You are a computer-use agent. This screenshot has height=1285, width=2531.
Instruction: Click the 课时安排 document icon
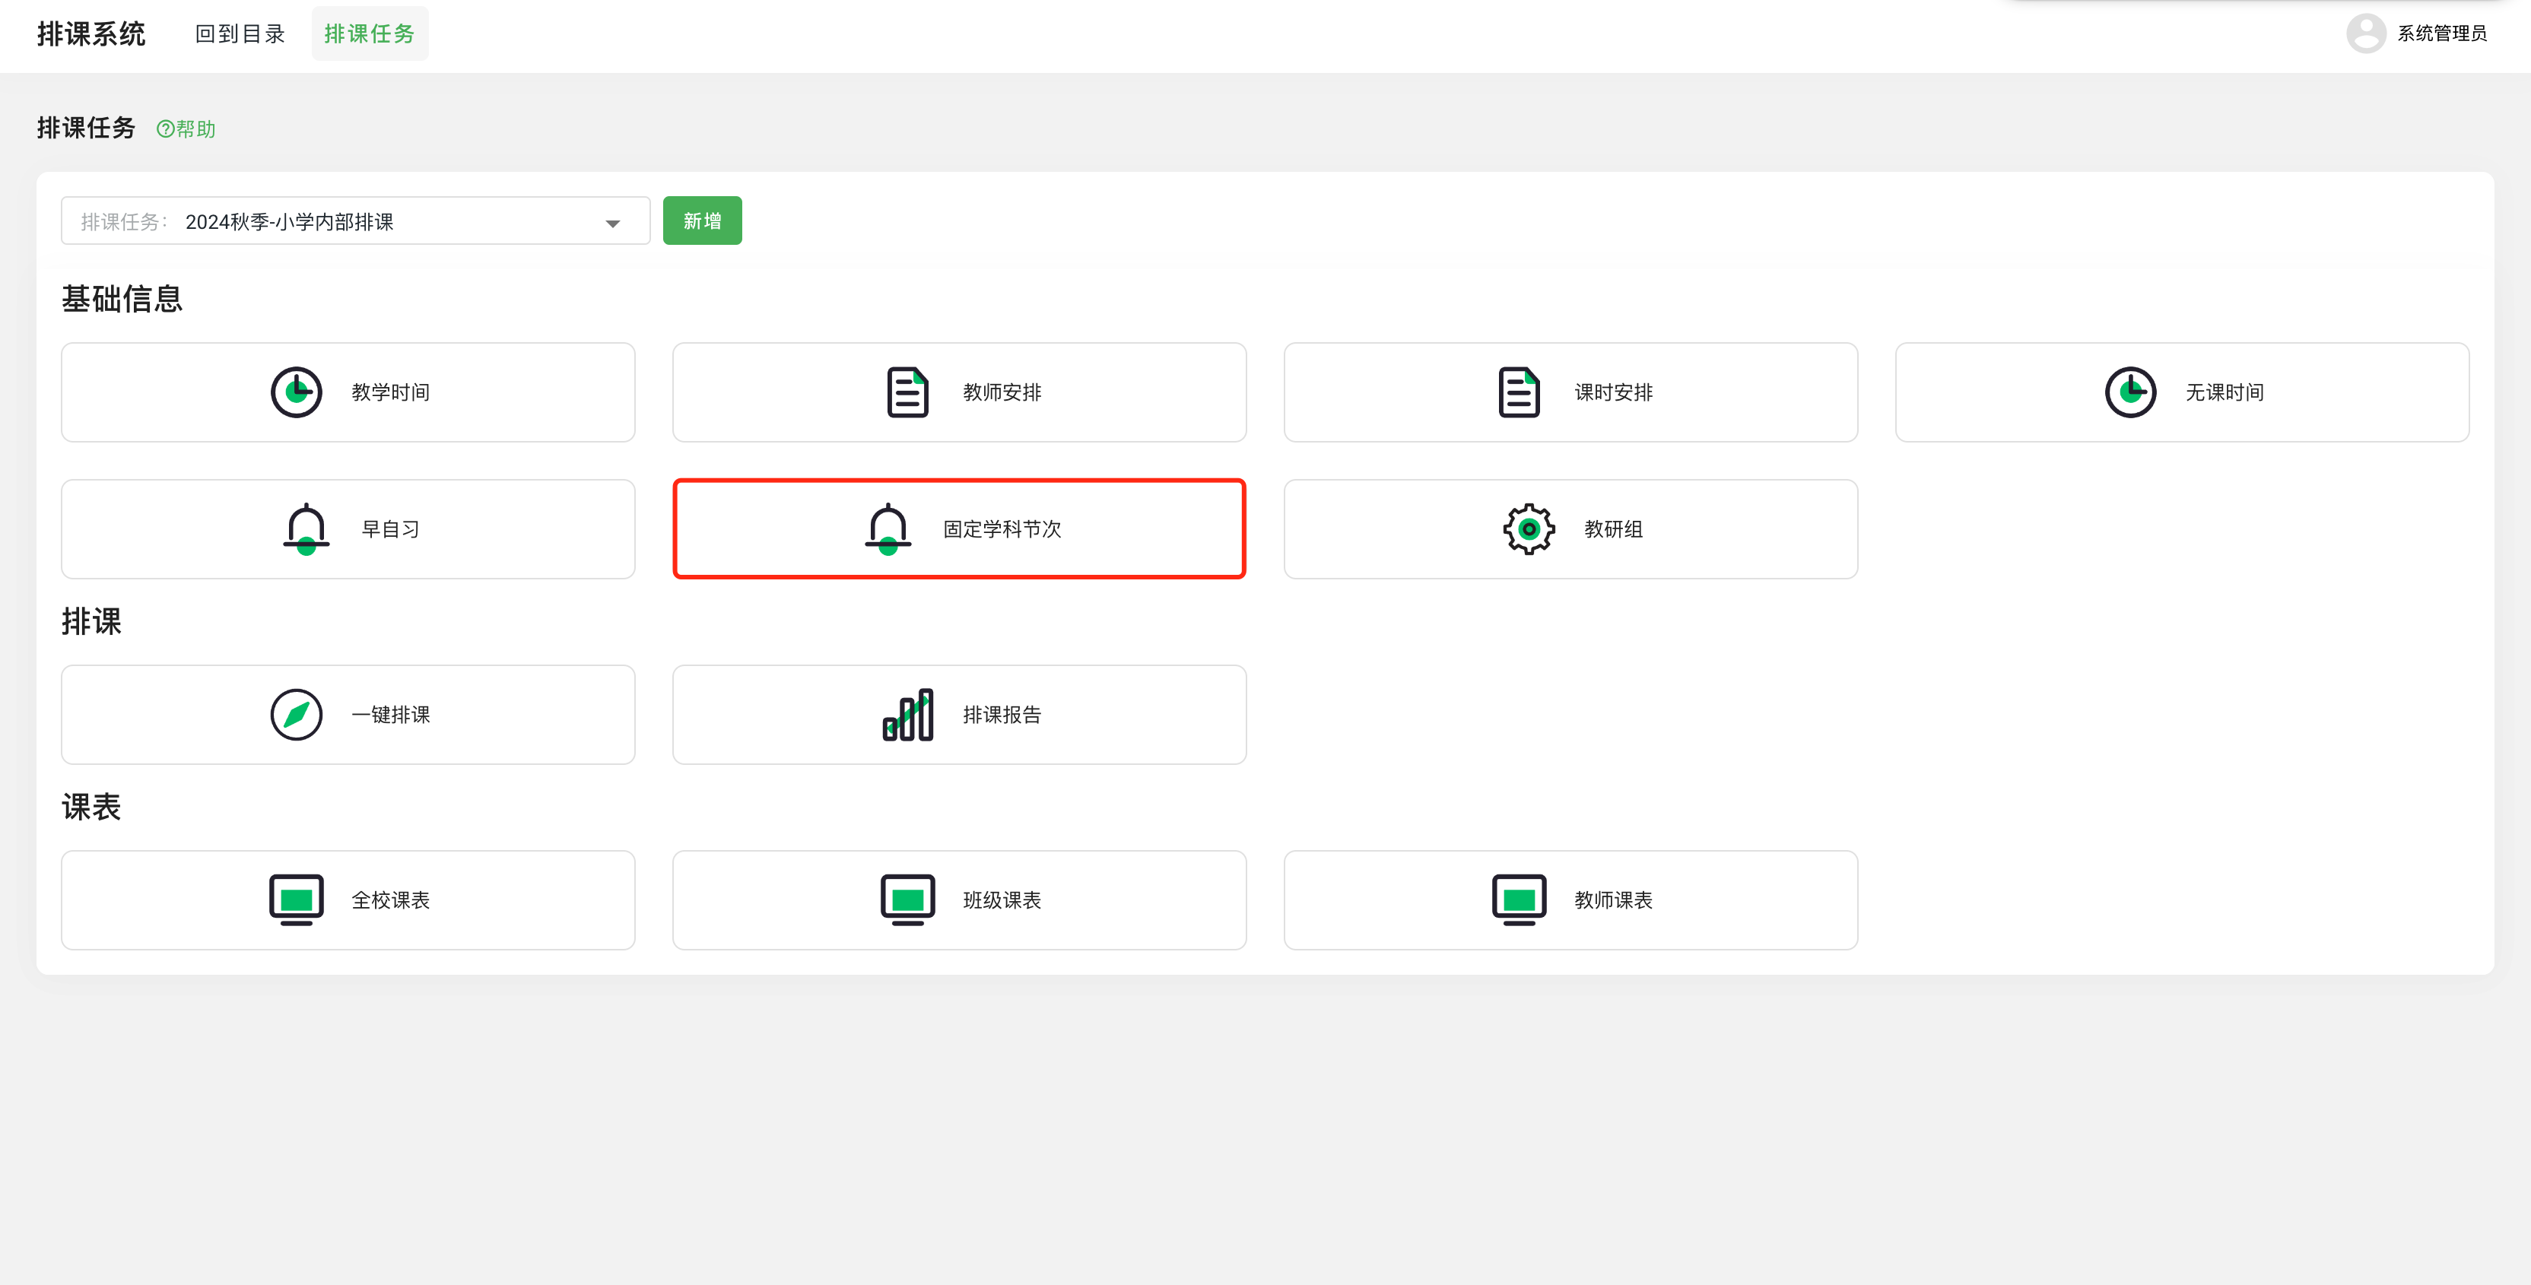coord(1518,392)
